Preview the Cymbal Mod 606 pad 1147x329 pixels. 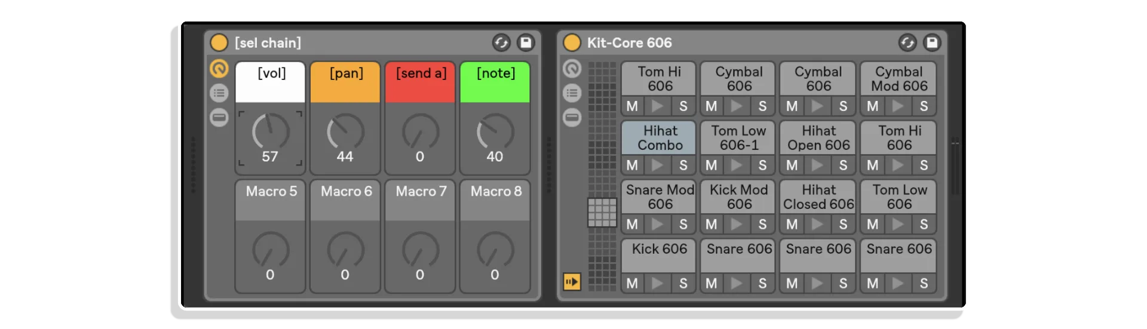(x=898, y=106)
